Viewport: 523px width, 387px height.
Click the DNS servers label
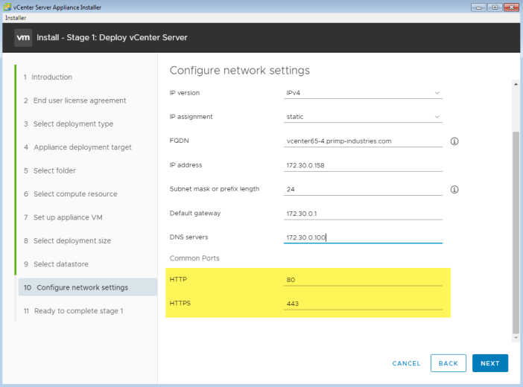pos(188,237)
